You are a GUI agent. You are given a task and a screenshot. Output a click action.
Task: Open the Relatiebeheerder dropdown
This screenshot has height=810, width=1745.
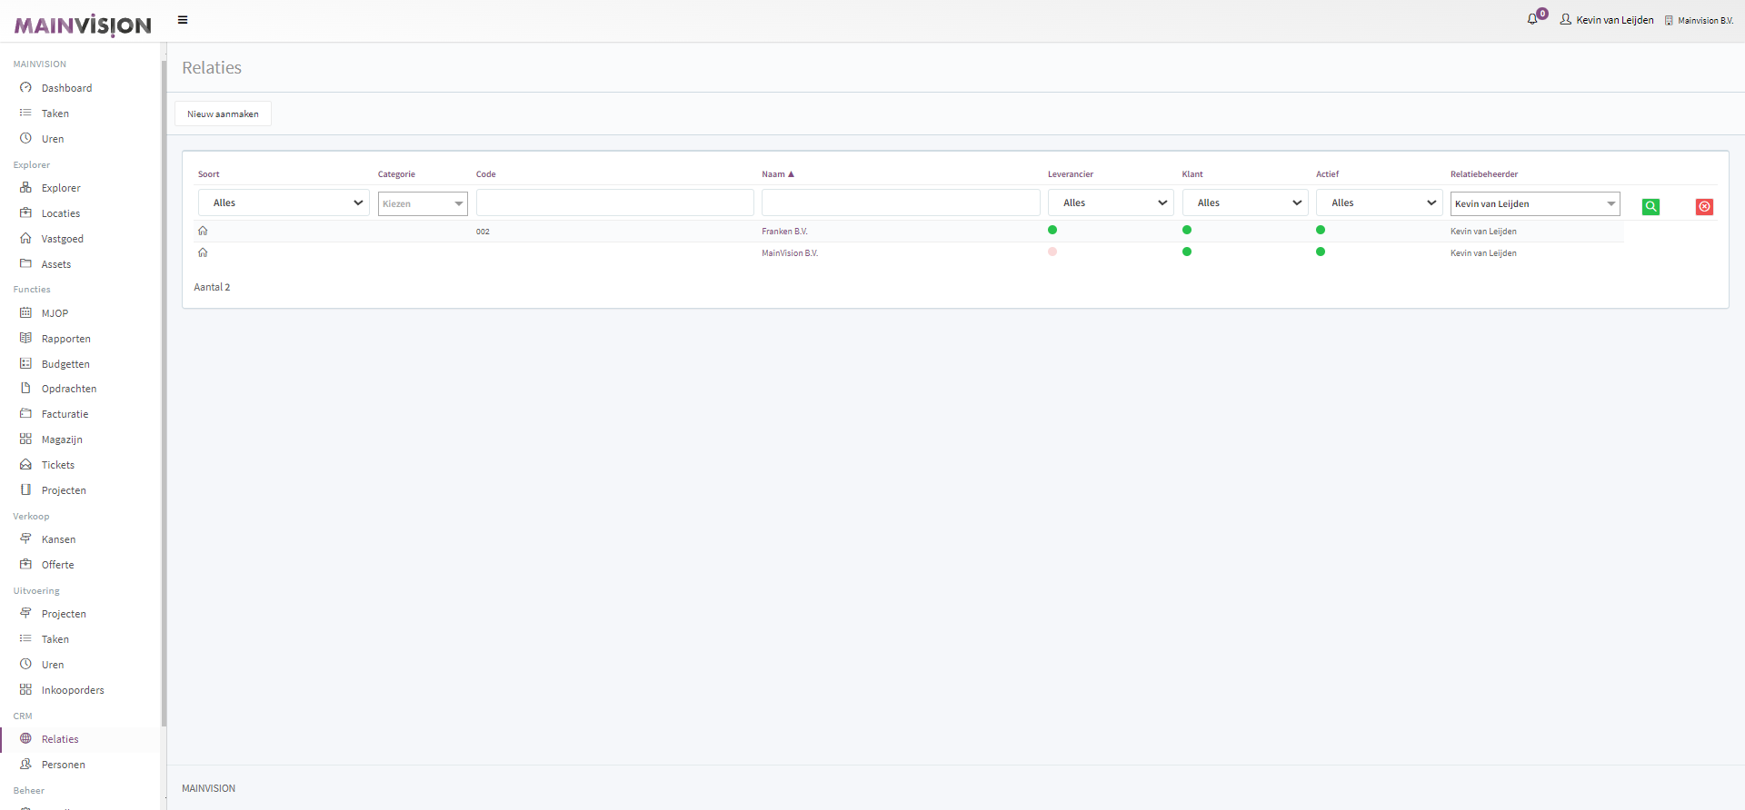pyautogui.click(x=1535, y=203)
